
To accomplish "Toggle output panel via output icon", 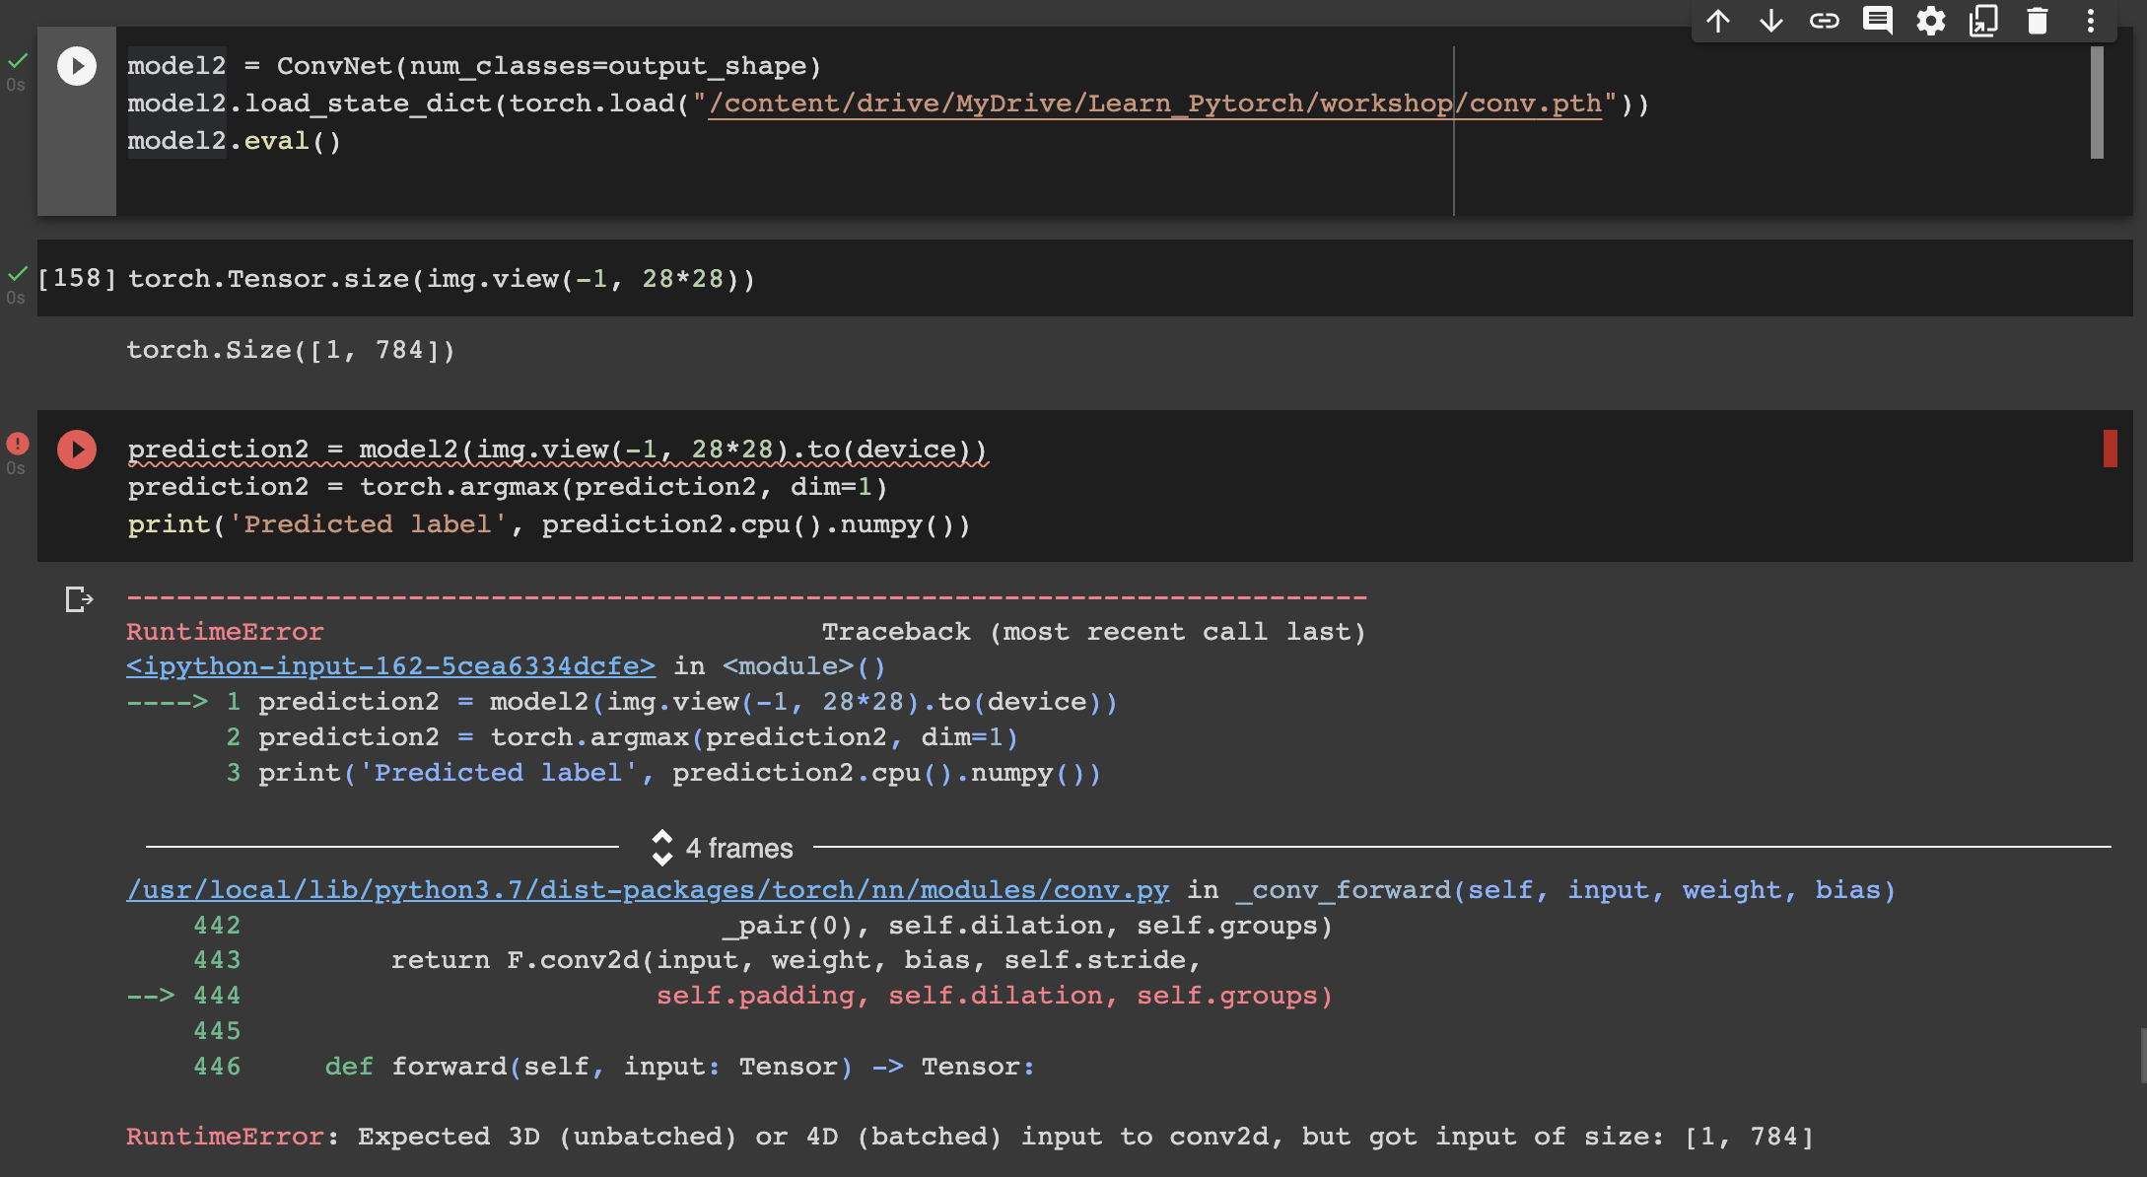I will (79, 598).
